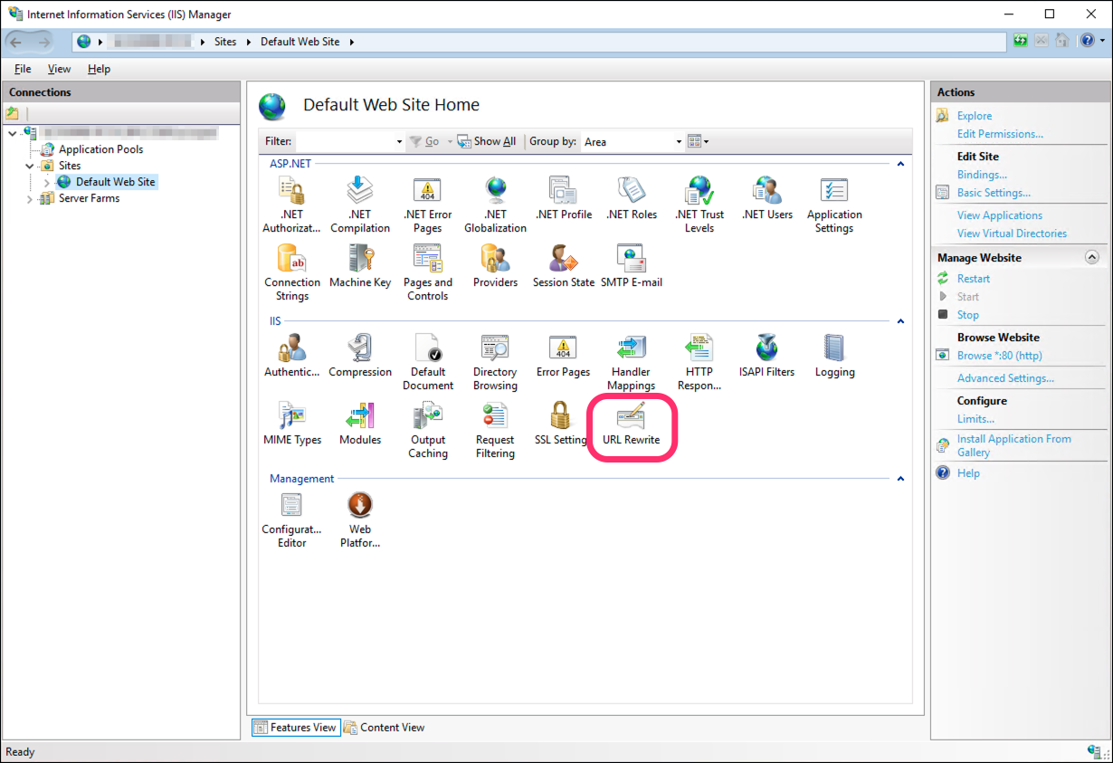Collapse the Manage Website actions section
The image size is (1113, 763).
(x=1091, y=258)
